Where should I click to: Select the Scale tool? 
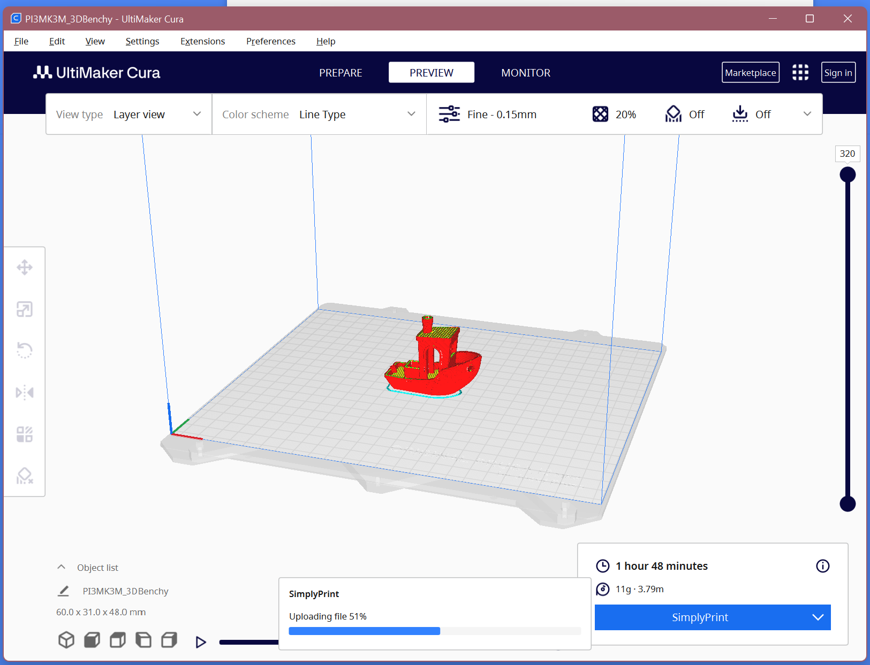click(25, 309)
